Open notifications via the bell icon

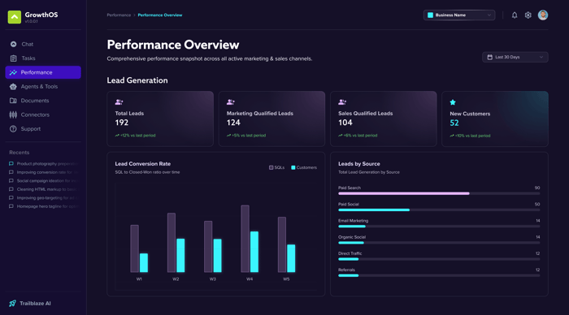pos(515,15)
